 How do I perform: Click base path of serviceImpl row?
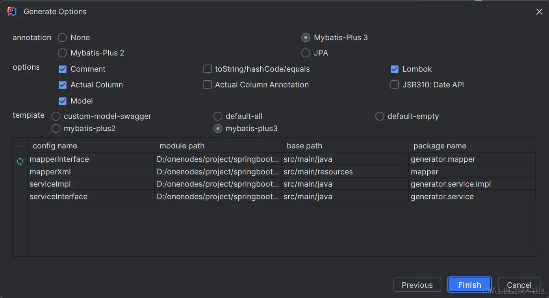coord(345,184)
